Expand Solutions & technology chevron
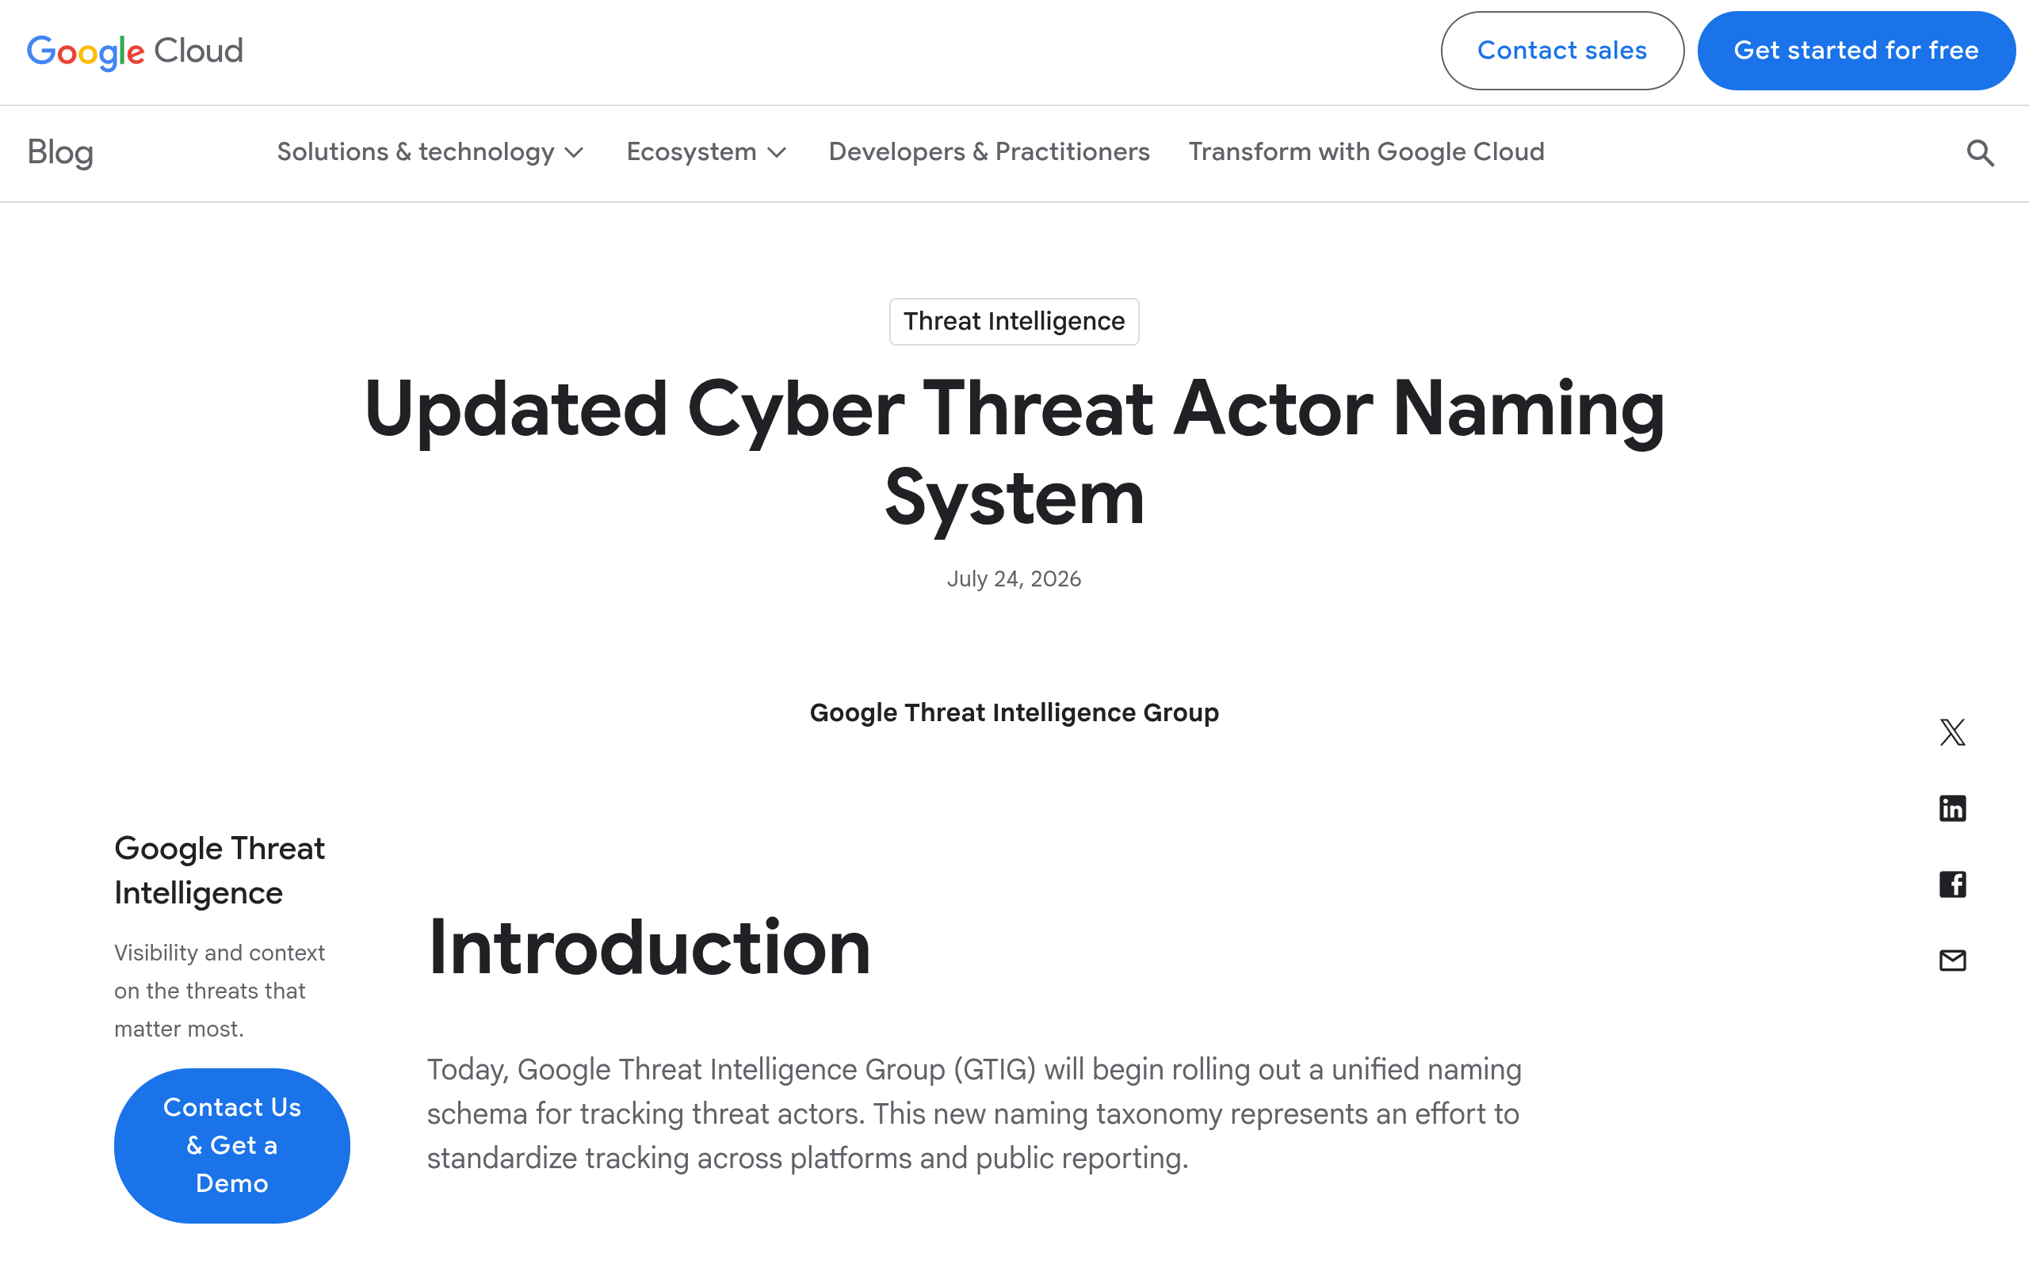The height and width of the screenshot is (1268, 2029). click(575, 153)
